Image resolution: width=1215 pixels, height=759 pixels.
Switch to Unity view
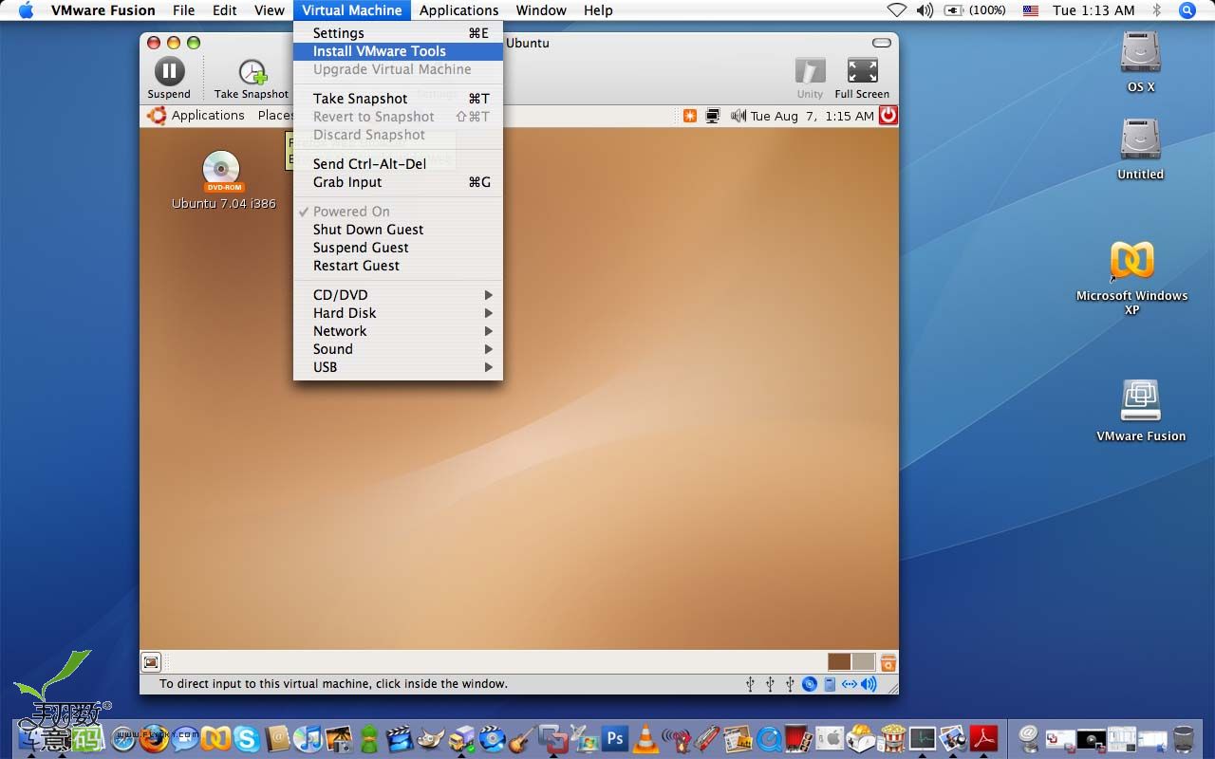click(810, 78)
